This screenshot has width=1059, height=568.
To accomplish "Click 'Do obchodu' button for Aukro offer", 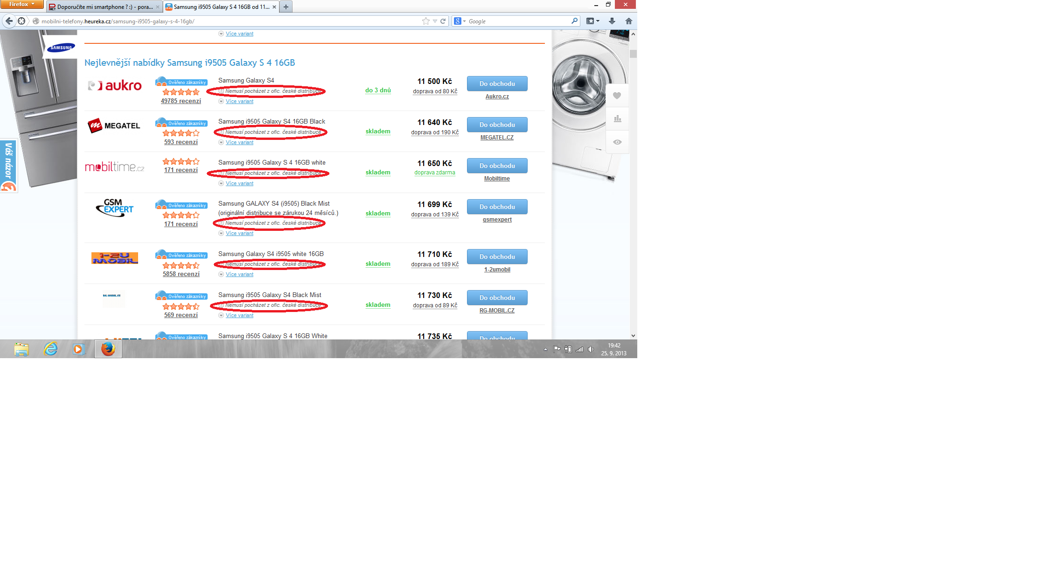I will (497, 83).
